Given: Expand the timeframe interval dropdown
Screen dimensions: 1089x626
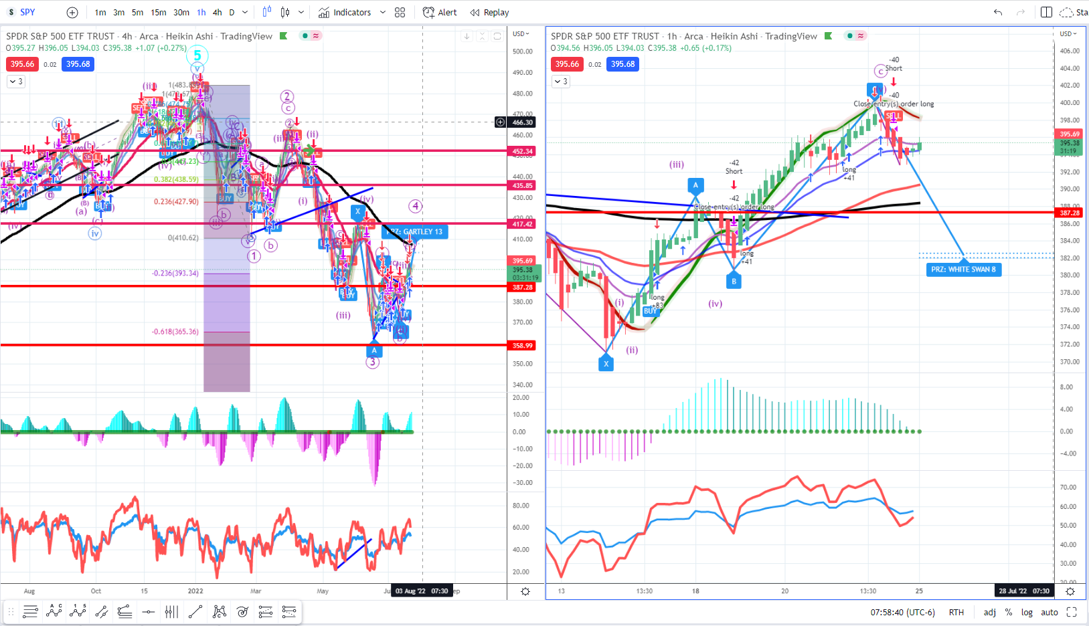Looking at the screenshot, I should [x=245, y=13].
